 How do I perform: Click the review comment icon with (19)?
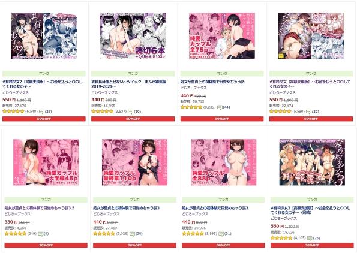coord(130,112)
